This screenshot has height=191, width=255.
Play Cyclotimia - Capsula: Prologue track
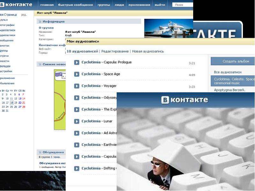point(76,62)
